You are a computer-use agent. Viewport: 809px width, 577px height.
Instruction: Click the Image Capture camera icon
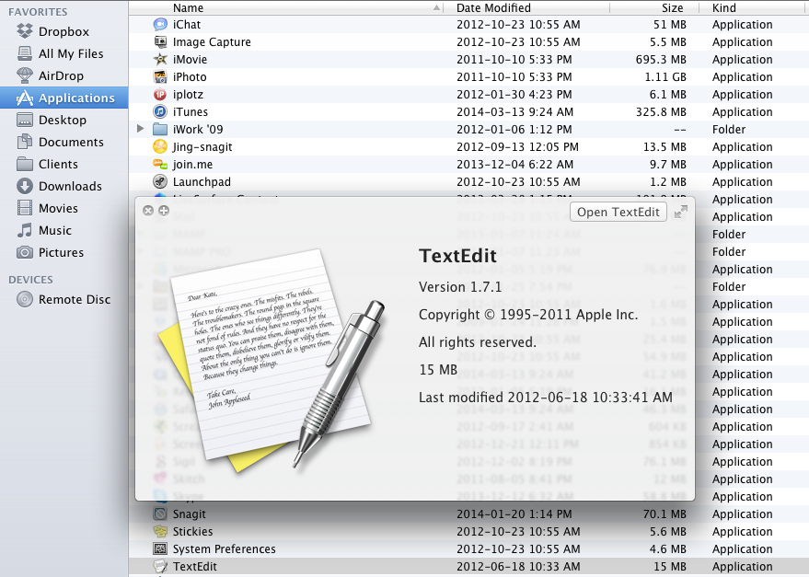point(160,42)
